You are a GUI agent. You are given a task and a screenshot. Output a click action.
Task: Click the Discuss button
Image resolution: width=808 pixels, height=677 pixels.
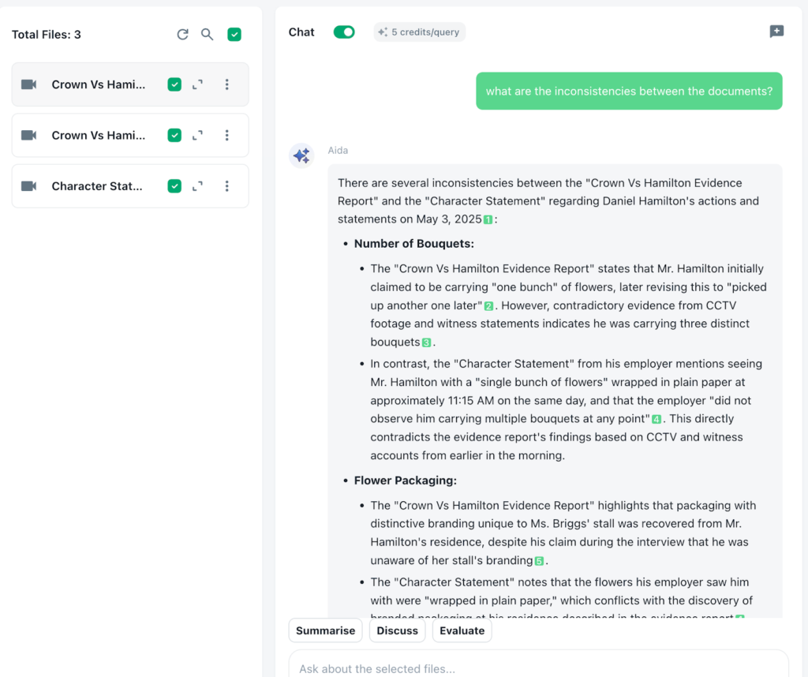[x=397, y=630]
